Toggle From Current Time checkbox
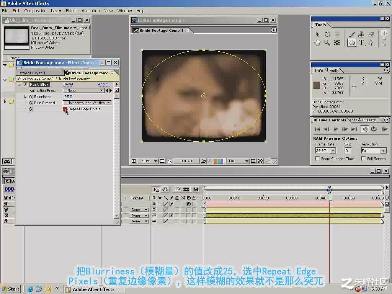Image resolution: width=392 pixels, height=294 pixels. tap(317, 159)
